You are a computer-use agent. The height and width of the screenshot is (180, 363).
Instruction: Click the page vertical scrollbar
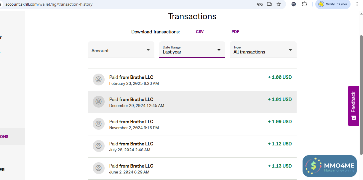pos(361,95)
